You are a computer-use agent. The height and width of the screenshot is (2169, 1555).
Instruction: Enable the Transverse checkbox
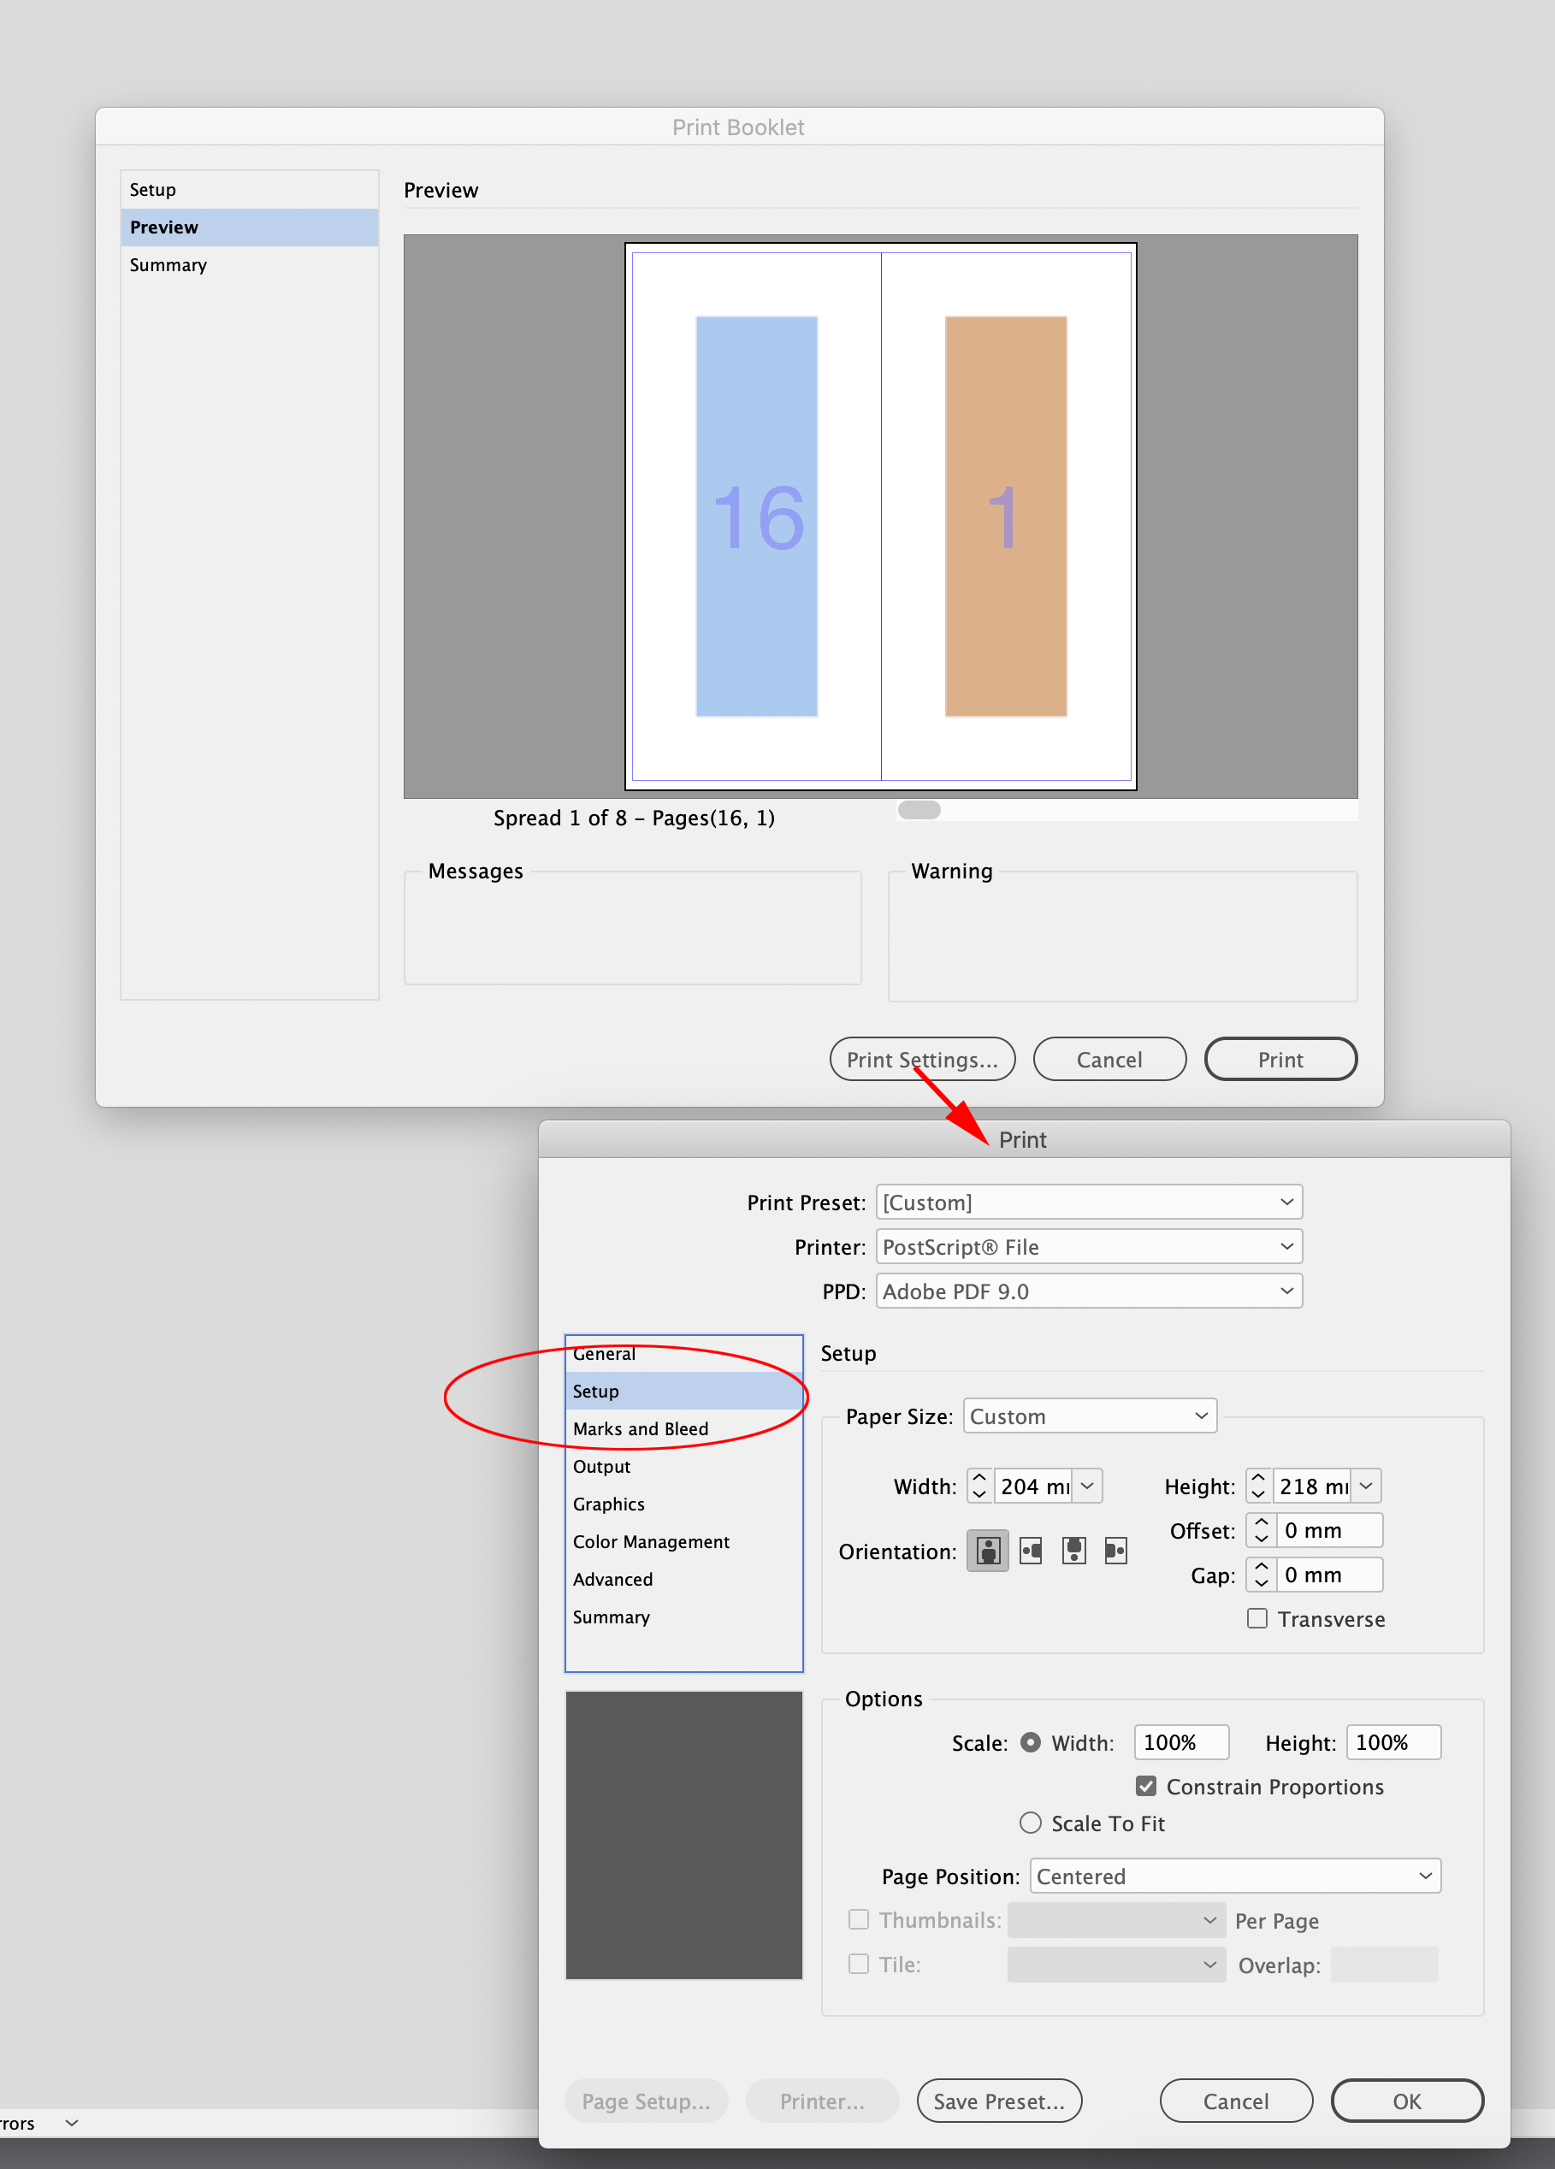tap(1256, 1618)
